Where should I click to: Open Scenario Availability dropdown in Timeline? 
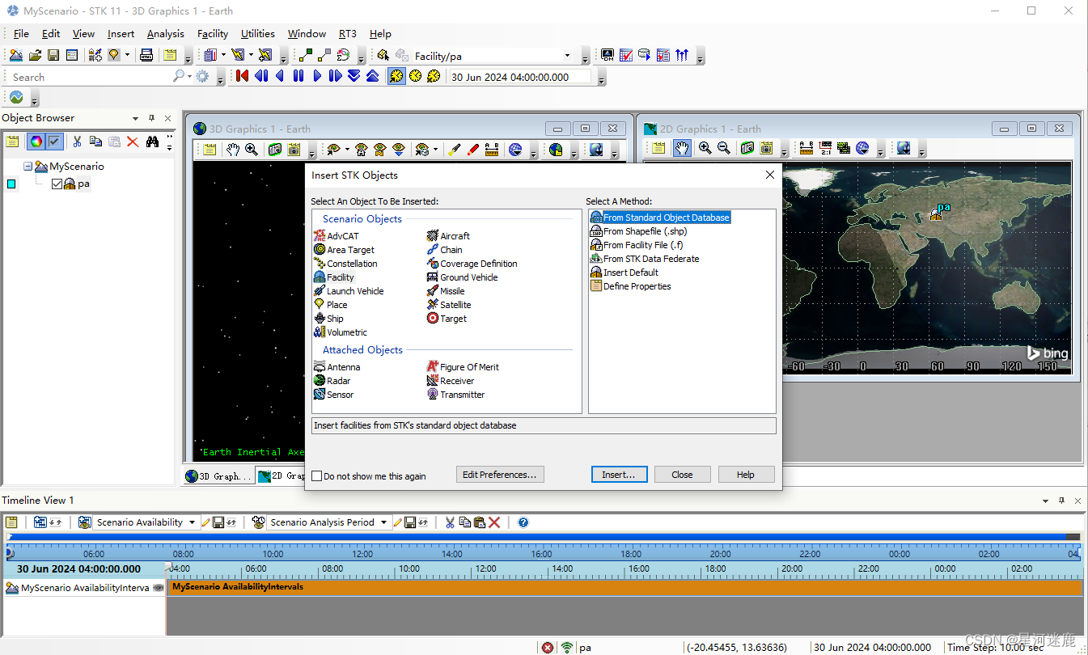[x=192, y=522]
